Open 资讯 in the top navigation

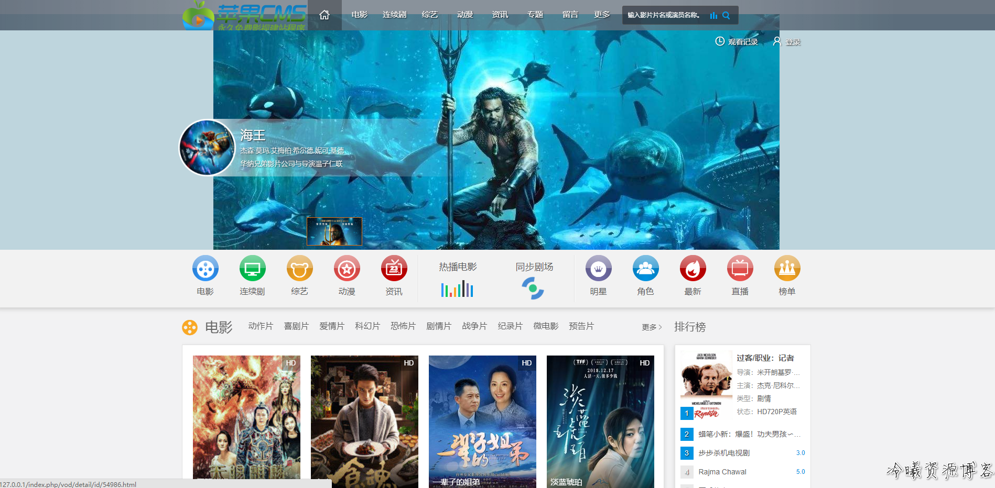pos(500,15)
